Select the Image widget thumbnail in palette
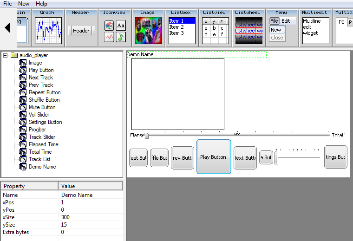353x241 pixels. coord(149,30)
